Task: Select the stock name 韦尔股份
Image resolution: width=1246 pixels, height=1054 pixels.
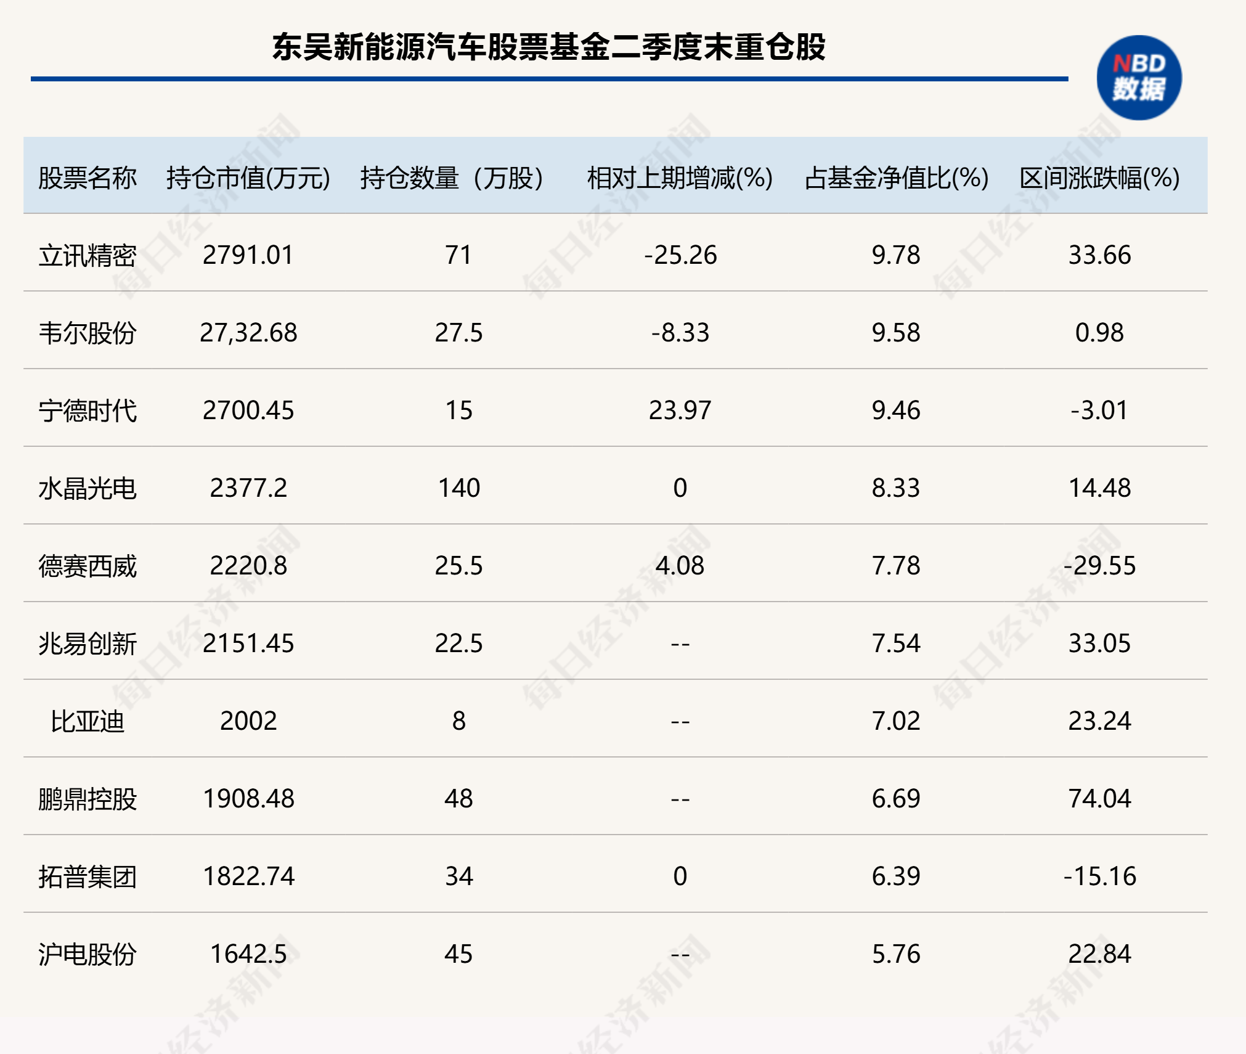Action: (x=88, y=333)
